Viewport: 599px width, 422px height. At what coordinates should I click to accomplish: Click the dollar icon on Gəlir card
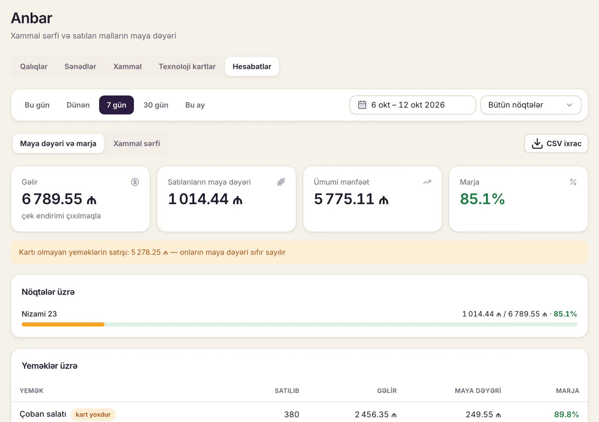click(x=135, y=182)
